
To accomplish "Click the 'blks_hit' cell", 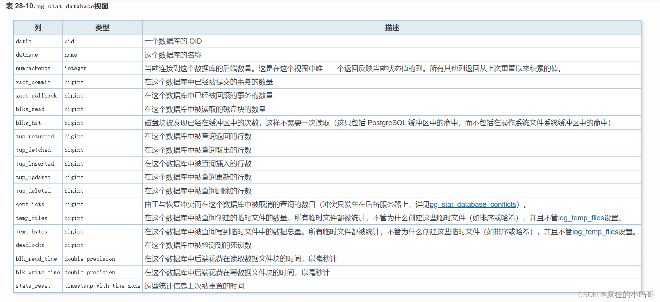I will [38, 123].
